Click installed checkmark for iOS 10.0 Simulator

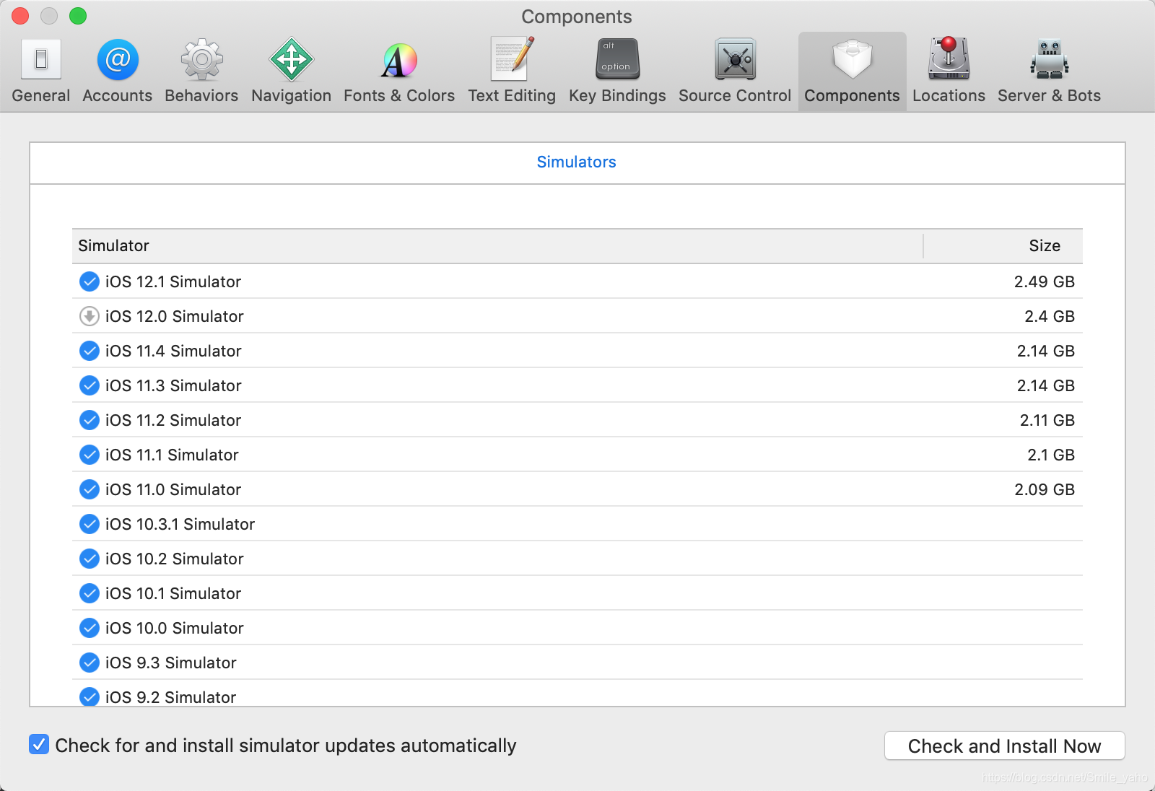click(x=90, y=628)
